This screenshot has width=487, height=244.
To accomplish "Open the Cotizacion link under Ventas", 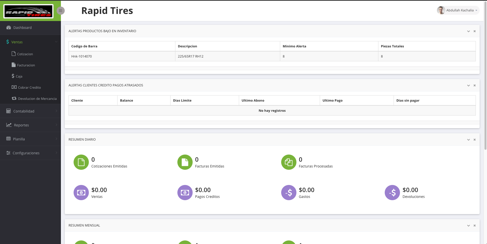I will pyautogui.click(x=25, y=54).
